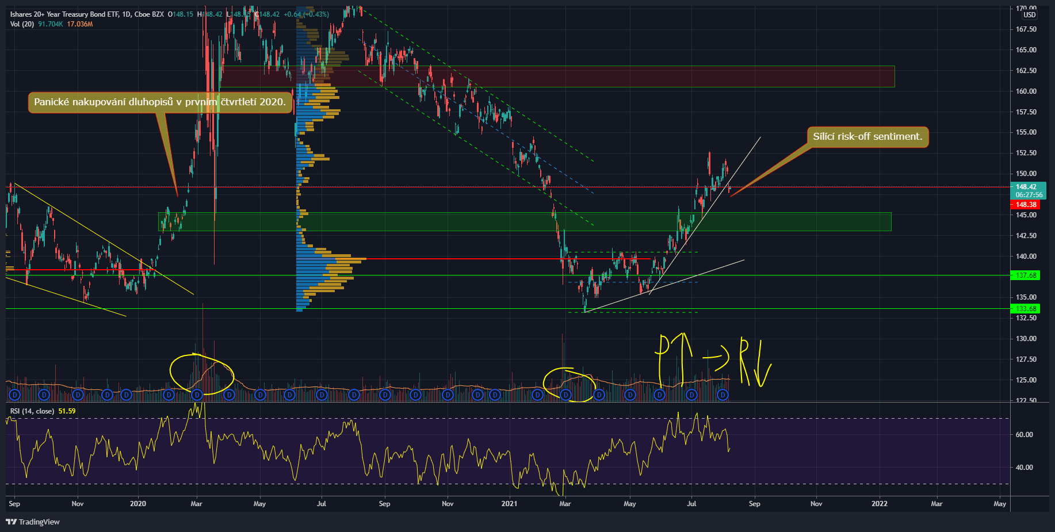Click the green 133.68 price label
The height and width of the screenshot is (532, 1055).
tap(1026, 309)
